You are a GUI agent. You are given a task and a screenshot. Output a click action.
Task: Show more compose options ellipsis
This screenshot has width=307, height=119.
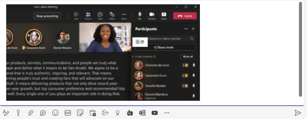pos(167,113)
